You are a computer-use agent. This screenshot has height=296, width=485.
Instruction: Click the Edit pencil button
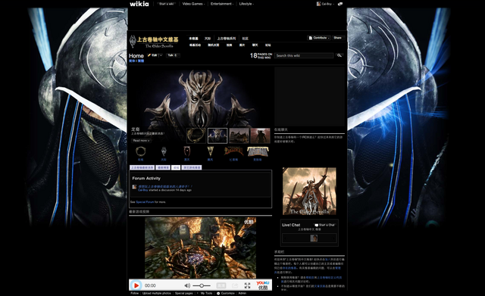[x=152, y=55]
